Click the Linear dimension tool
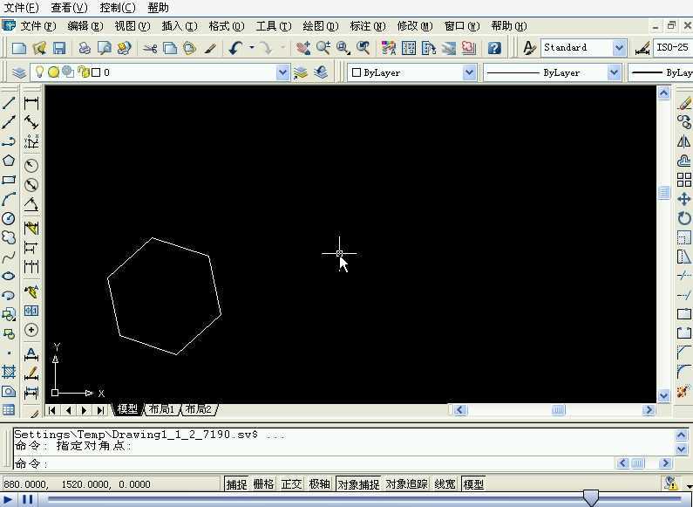693x507 pixels. click(x=31, y=103)
